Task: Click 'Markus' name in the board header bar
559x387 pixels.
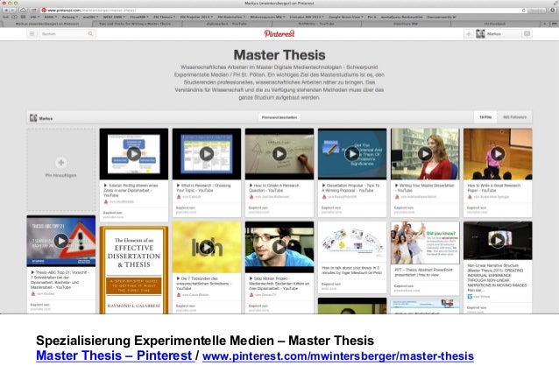Action: coord(46,118)
